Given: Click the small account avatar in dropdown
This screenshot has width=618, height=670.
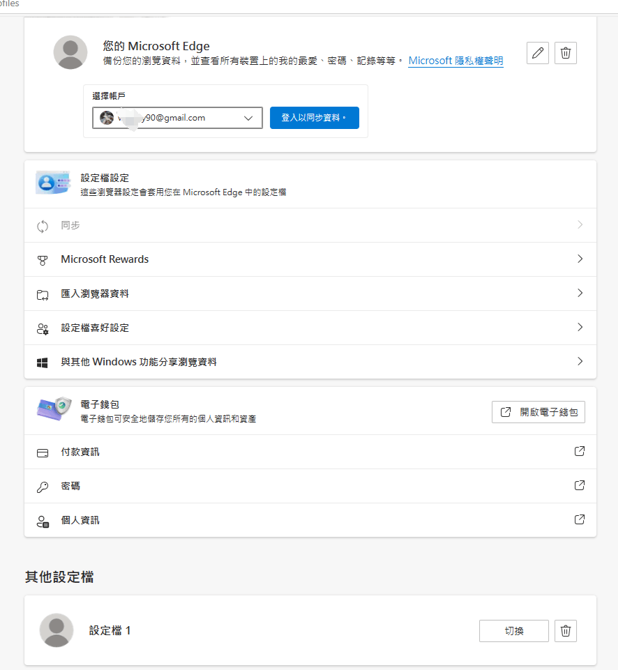Looking at the screenshot, I should coord(107,118).
